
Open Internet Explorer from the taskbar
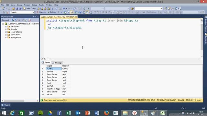point(12,113)
